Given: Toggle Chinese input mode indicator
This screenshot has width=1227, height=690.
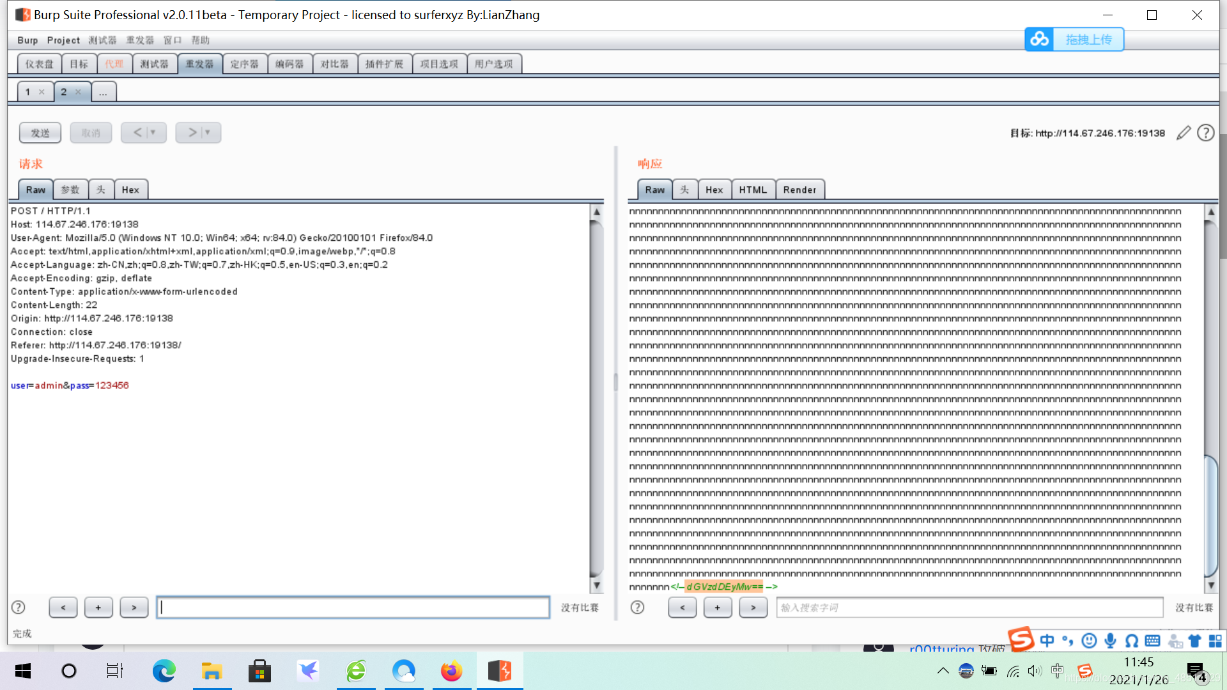Looking at the screenshot, I should coord(1047,641).
